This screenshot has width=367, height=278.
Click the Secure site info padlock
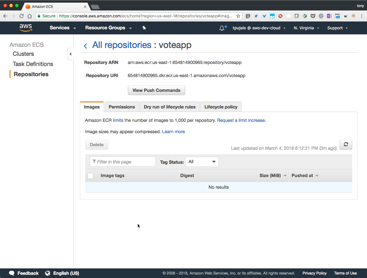(39, 16)
